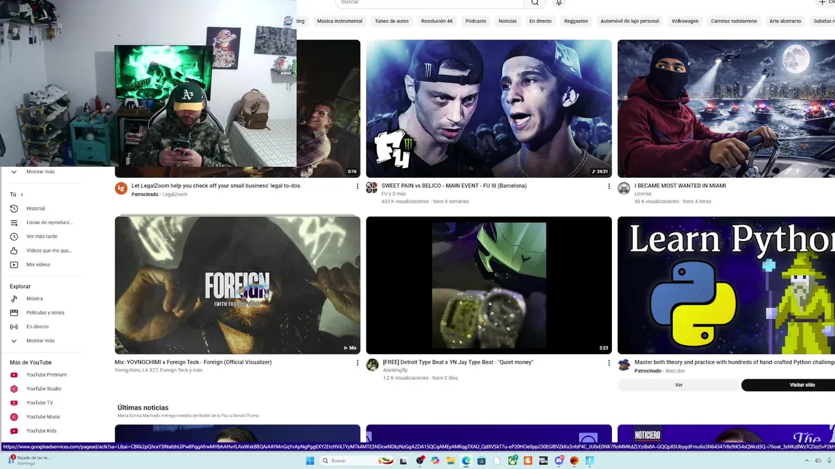
Task: Filter by Tuneo de autos chip
Action: coord(391,21)
